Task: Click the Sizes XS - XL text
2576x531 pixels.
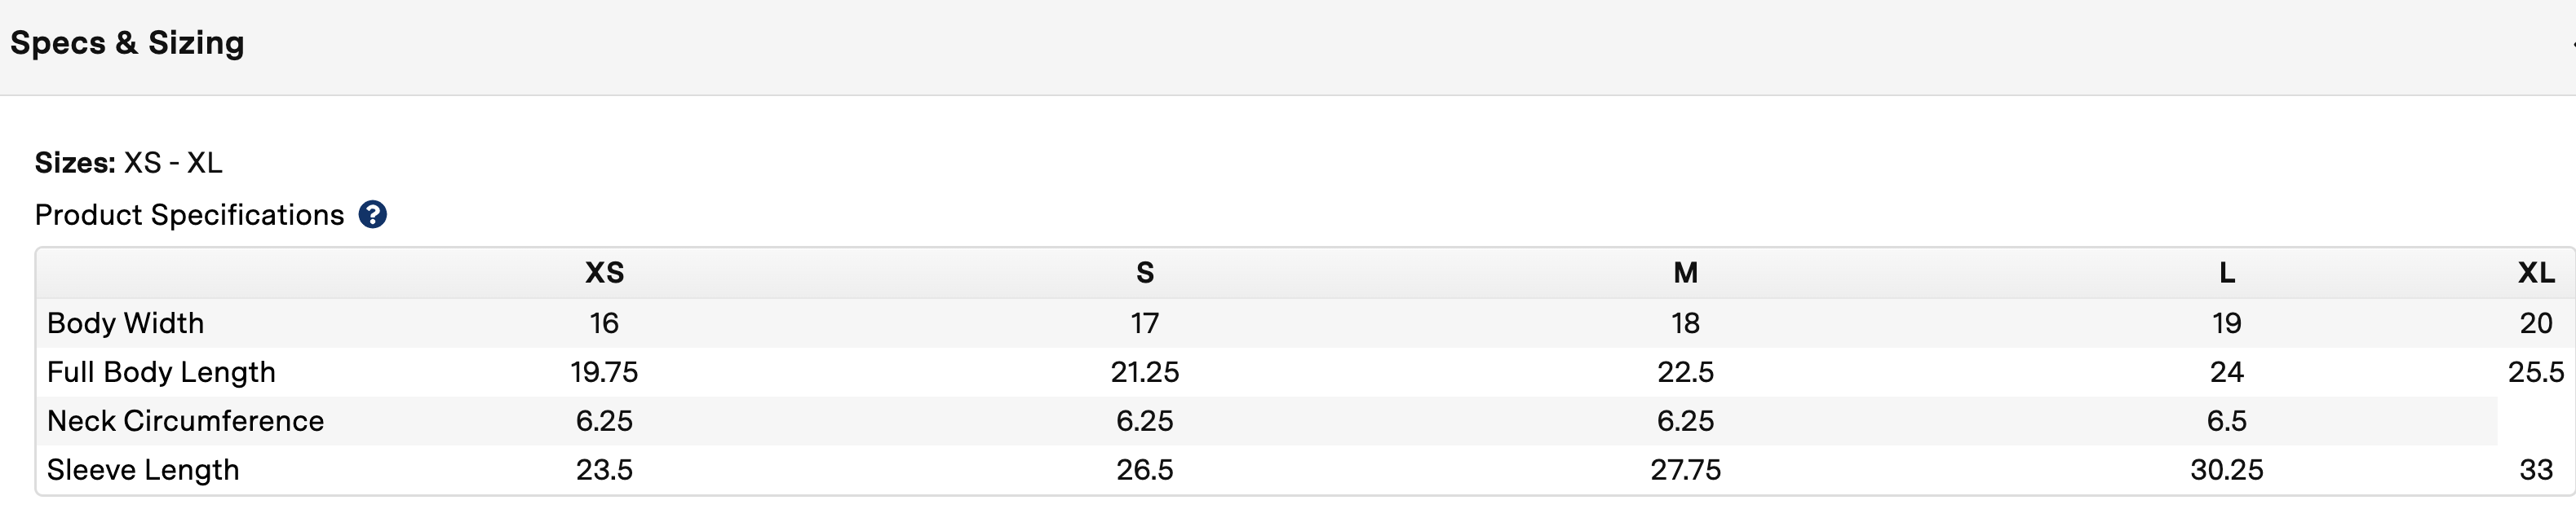Action: pyautogui.click(x=129, y=163)
